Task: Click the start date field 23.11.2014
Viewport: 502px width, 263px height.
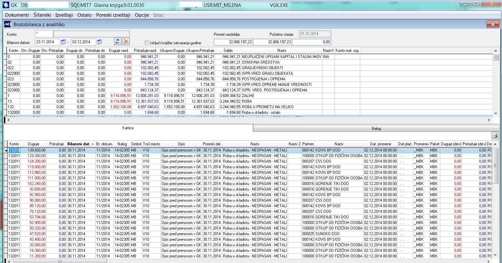Action: (48, 42)
